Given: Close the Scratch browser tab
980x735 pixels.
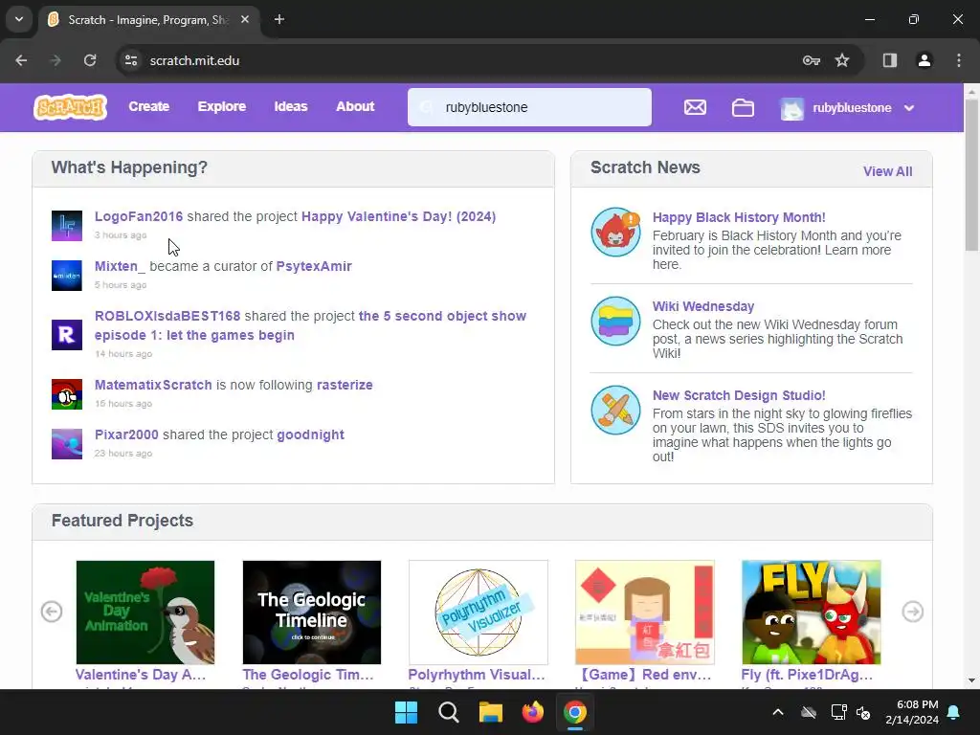Looking at the screenshot, I should [245, 19].
